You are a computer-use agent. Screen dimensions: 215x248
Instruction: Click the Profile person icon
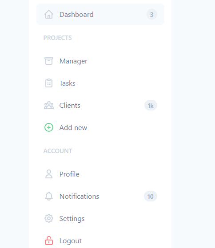click(x=49, y=174)
